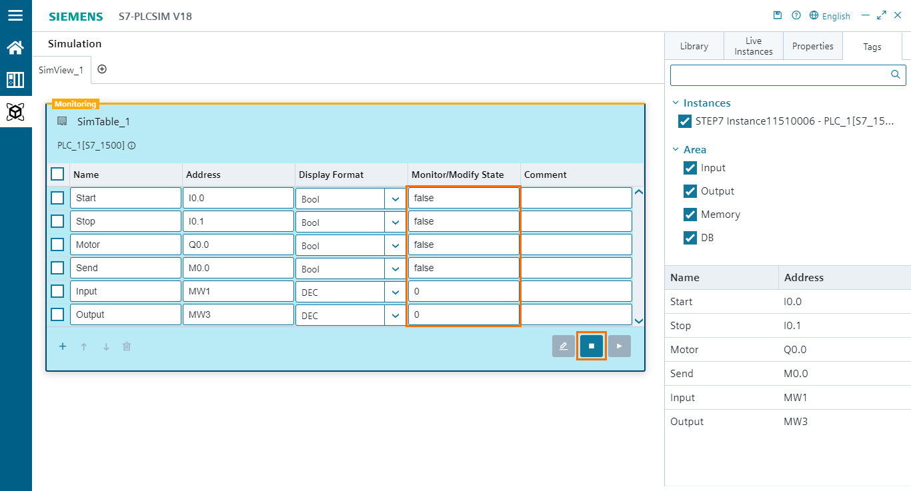Screen dimensions: 911x491
Task: Stop monitoring with the stop button
Action: (591, 346)
